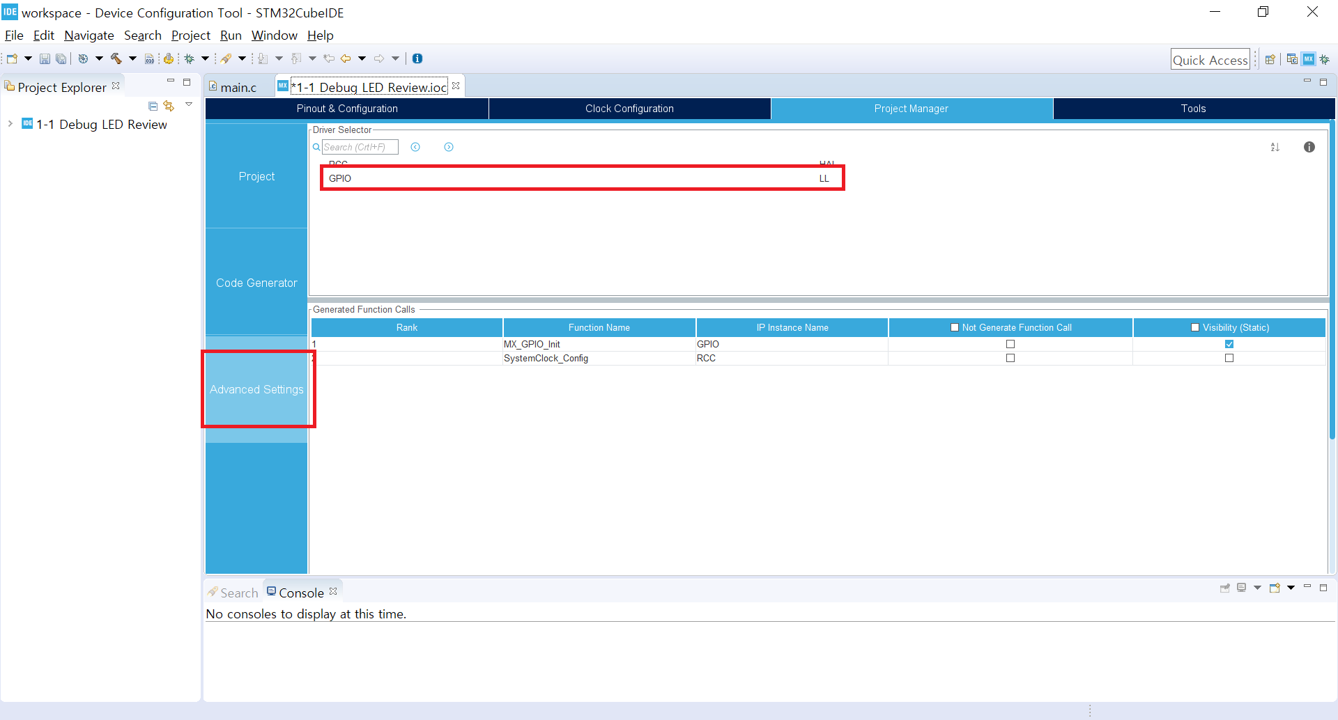This screenshot has width=1338, height=720.
Task: Click the Quick Access field
Action: click(1210, 60)
